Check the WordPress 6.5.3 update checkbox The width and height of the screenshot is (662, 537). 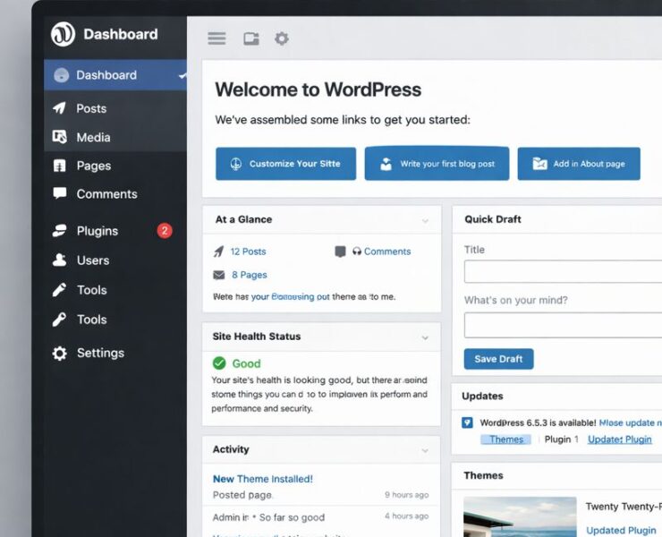[467, 422]
